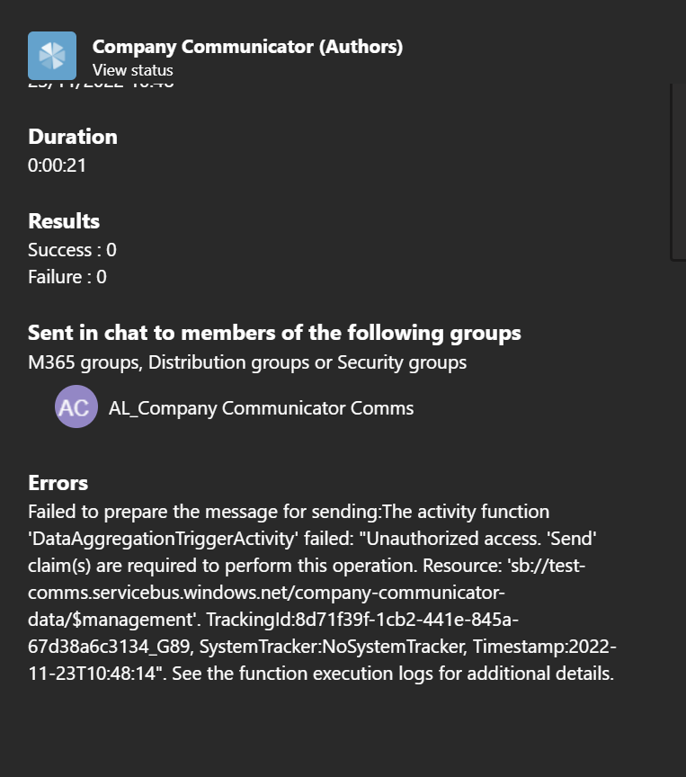Click the Sent in chat groups heading
Viewport: 686px width, 777px height.
(274, 332)
